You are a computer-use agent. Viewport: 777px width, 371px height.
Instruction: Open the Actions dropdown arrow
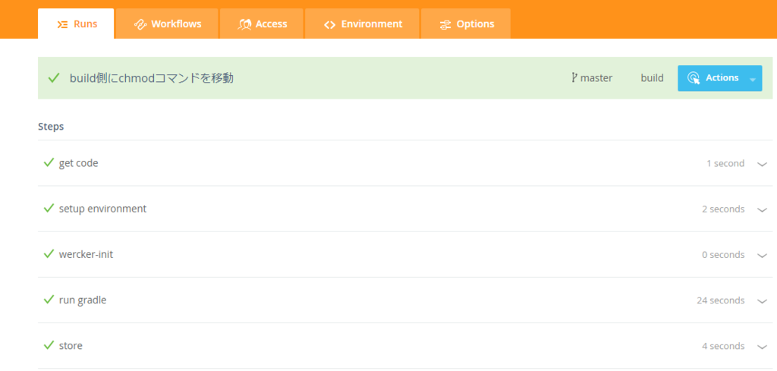coord(753,79)
